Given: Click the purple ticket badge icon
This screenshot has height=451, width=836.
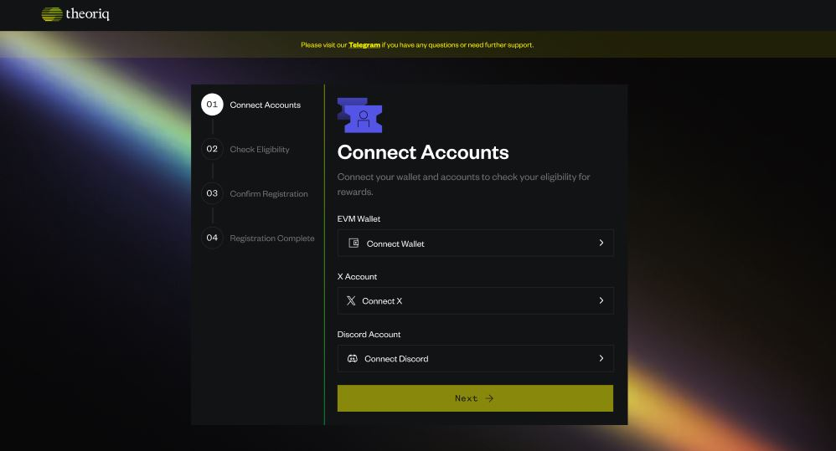Looking at the screenshot, I should tap(360, 115).
